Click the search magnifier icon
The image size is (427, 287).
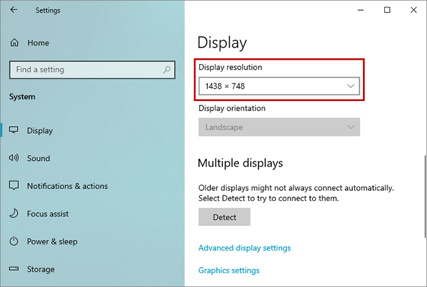(166, 70)
